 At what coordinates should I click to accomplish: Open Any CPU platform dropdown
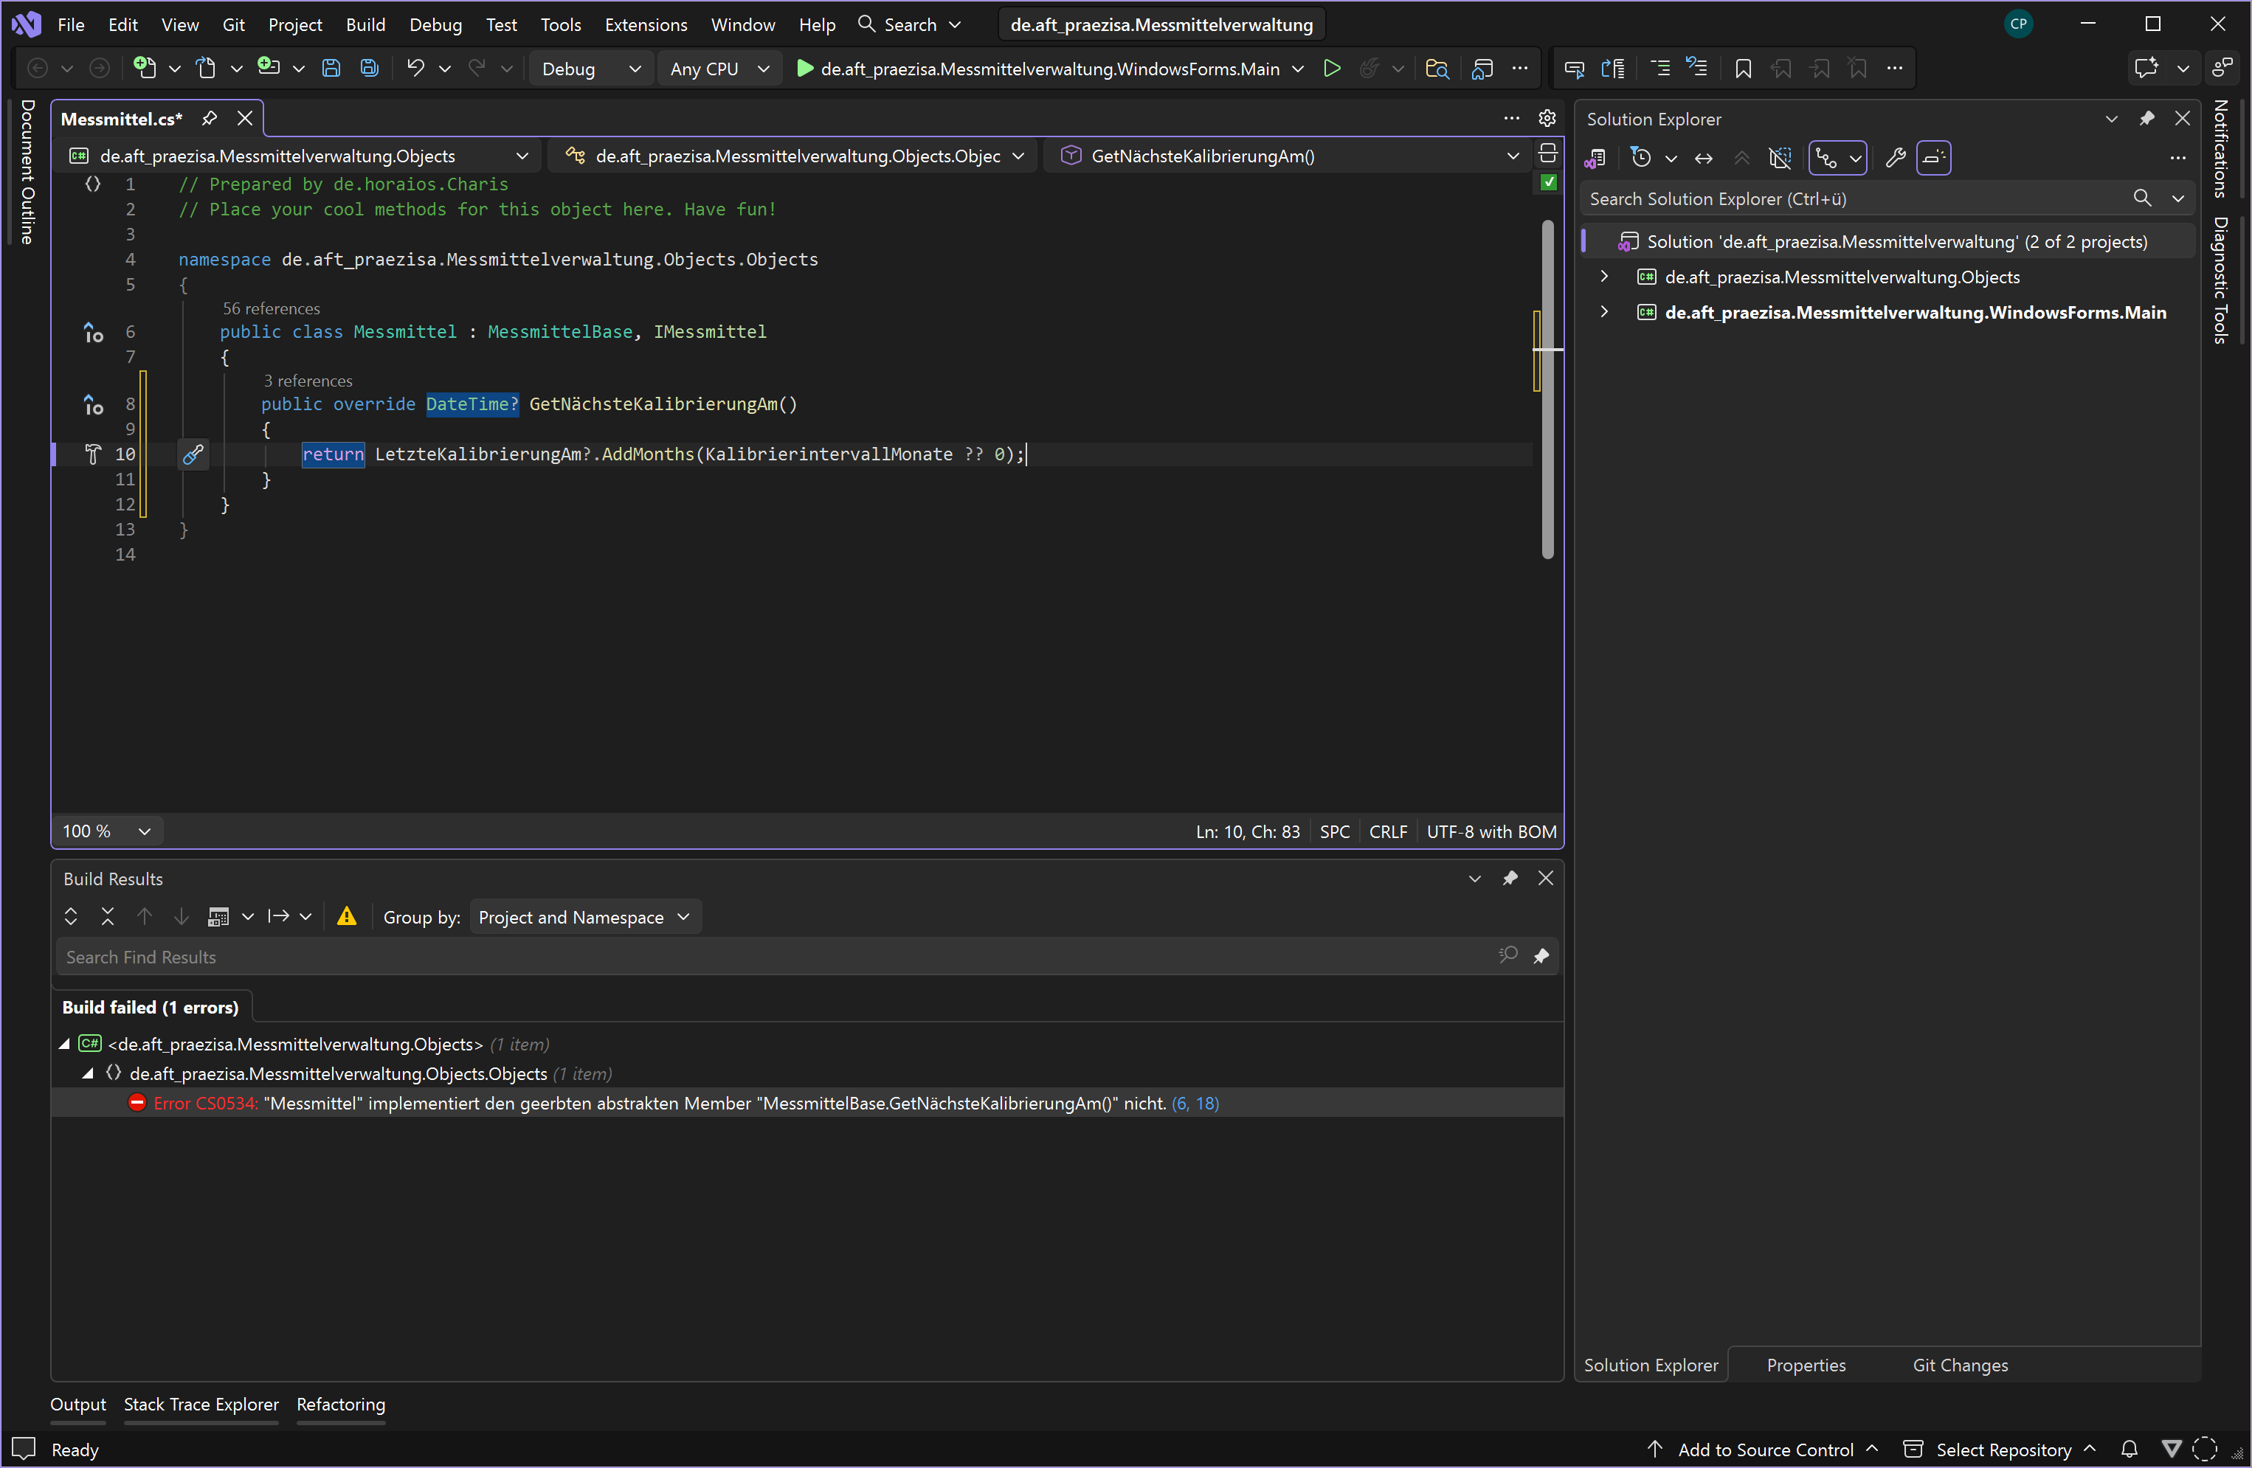coord(719,68)
